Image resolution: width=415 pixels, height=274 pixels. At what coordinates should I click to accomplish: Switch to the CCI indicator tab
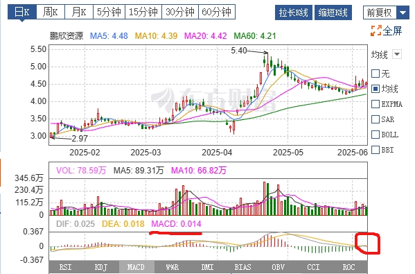[314, 267]
